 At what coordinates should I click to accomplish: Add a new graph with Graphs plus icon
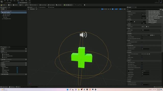[x=26, y=51]
